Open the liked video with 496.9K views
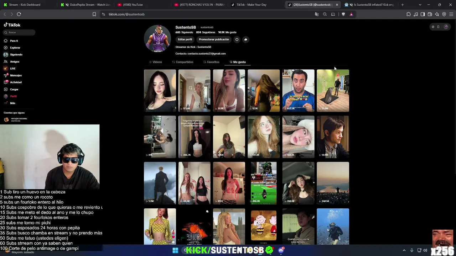 point(264,183)
